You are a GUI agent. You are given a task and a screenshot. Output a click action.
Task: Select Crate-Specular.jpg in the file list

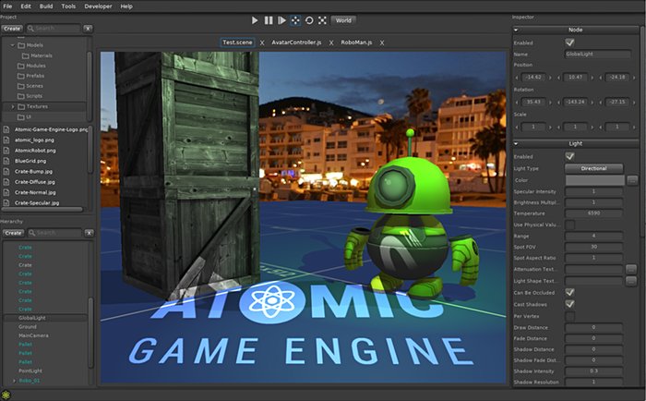click(37, 203)
